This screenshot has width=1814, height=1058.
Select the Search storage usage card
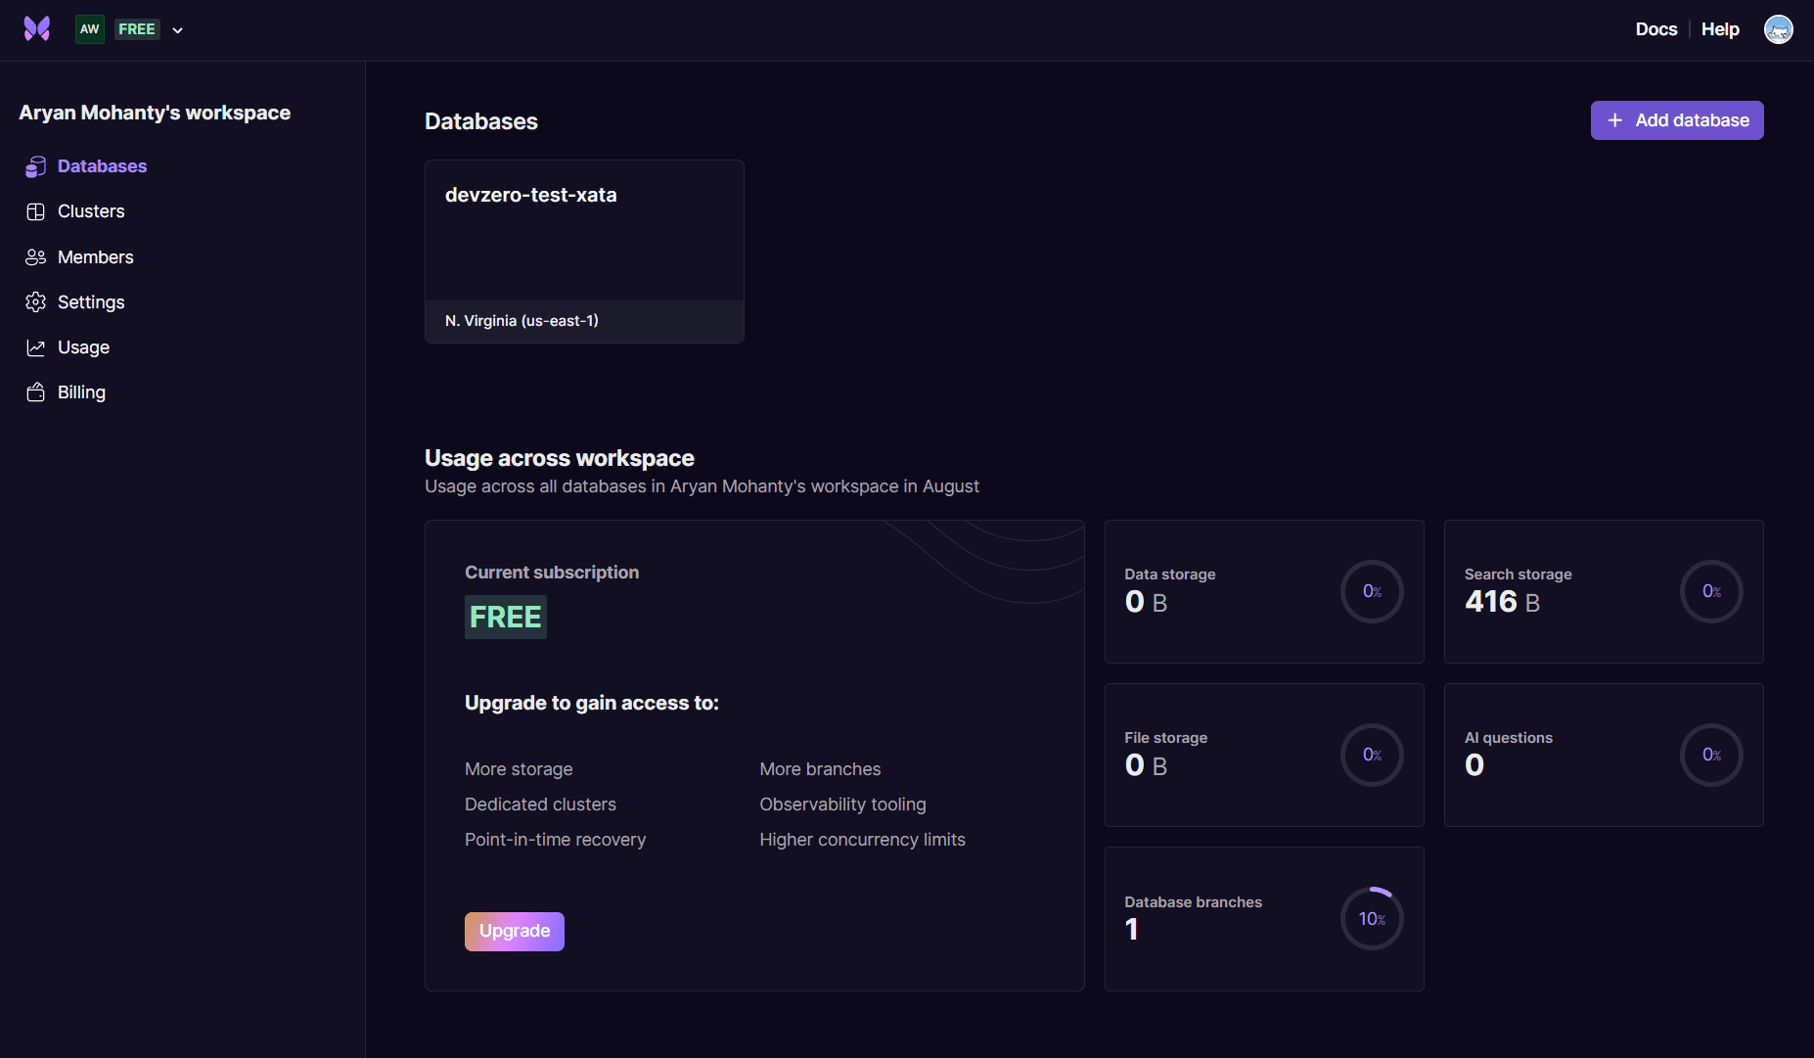click(x=1603, y=591)
